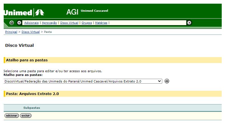Click Atalho para as pastas section header
Image resolution: width=228 pixels, height=127 pixels.
coord(27,60)
